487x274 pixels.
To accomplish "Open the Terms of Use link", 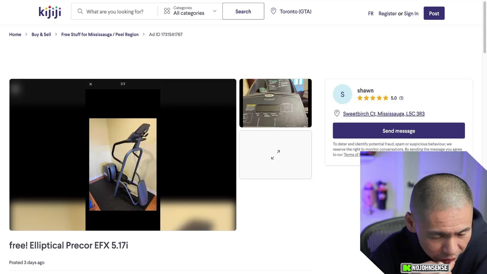I will (352, 155).
